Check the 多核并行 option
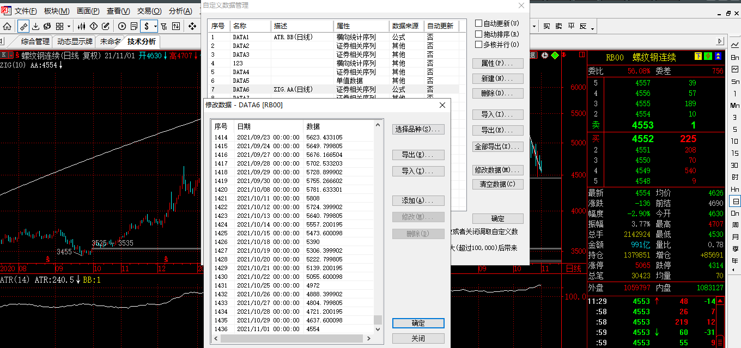The width and height of the screenshot is (741, 348). point(479,44)
